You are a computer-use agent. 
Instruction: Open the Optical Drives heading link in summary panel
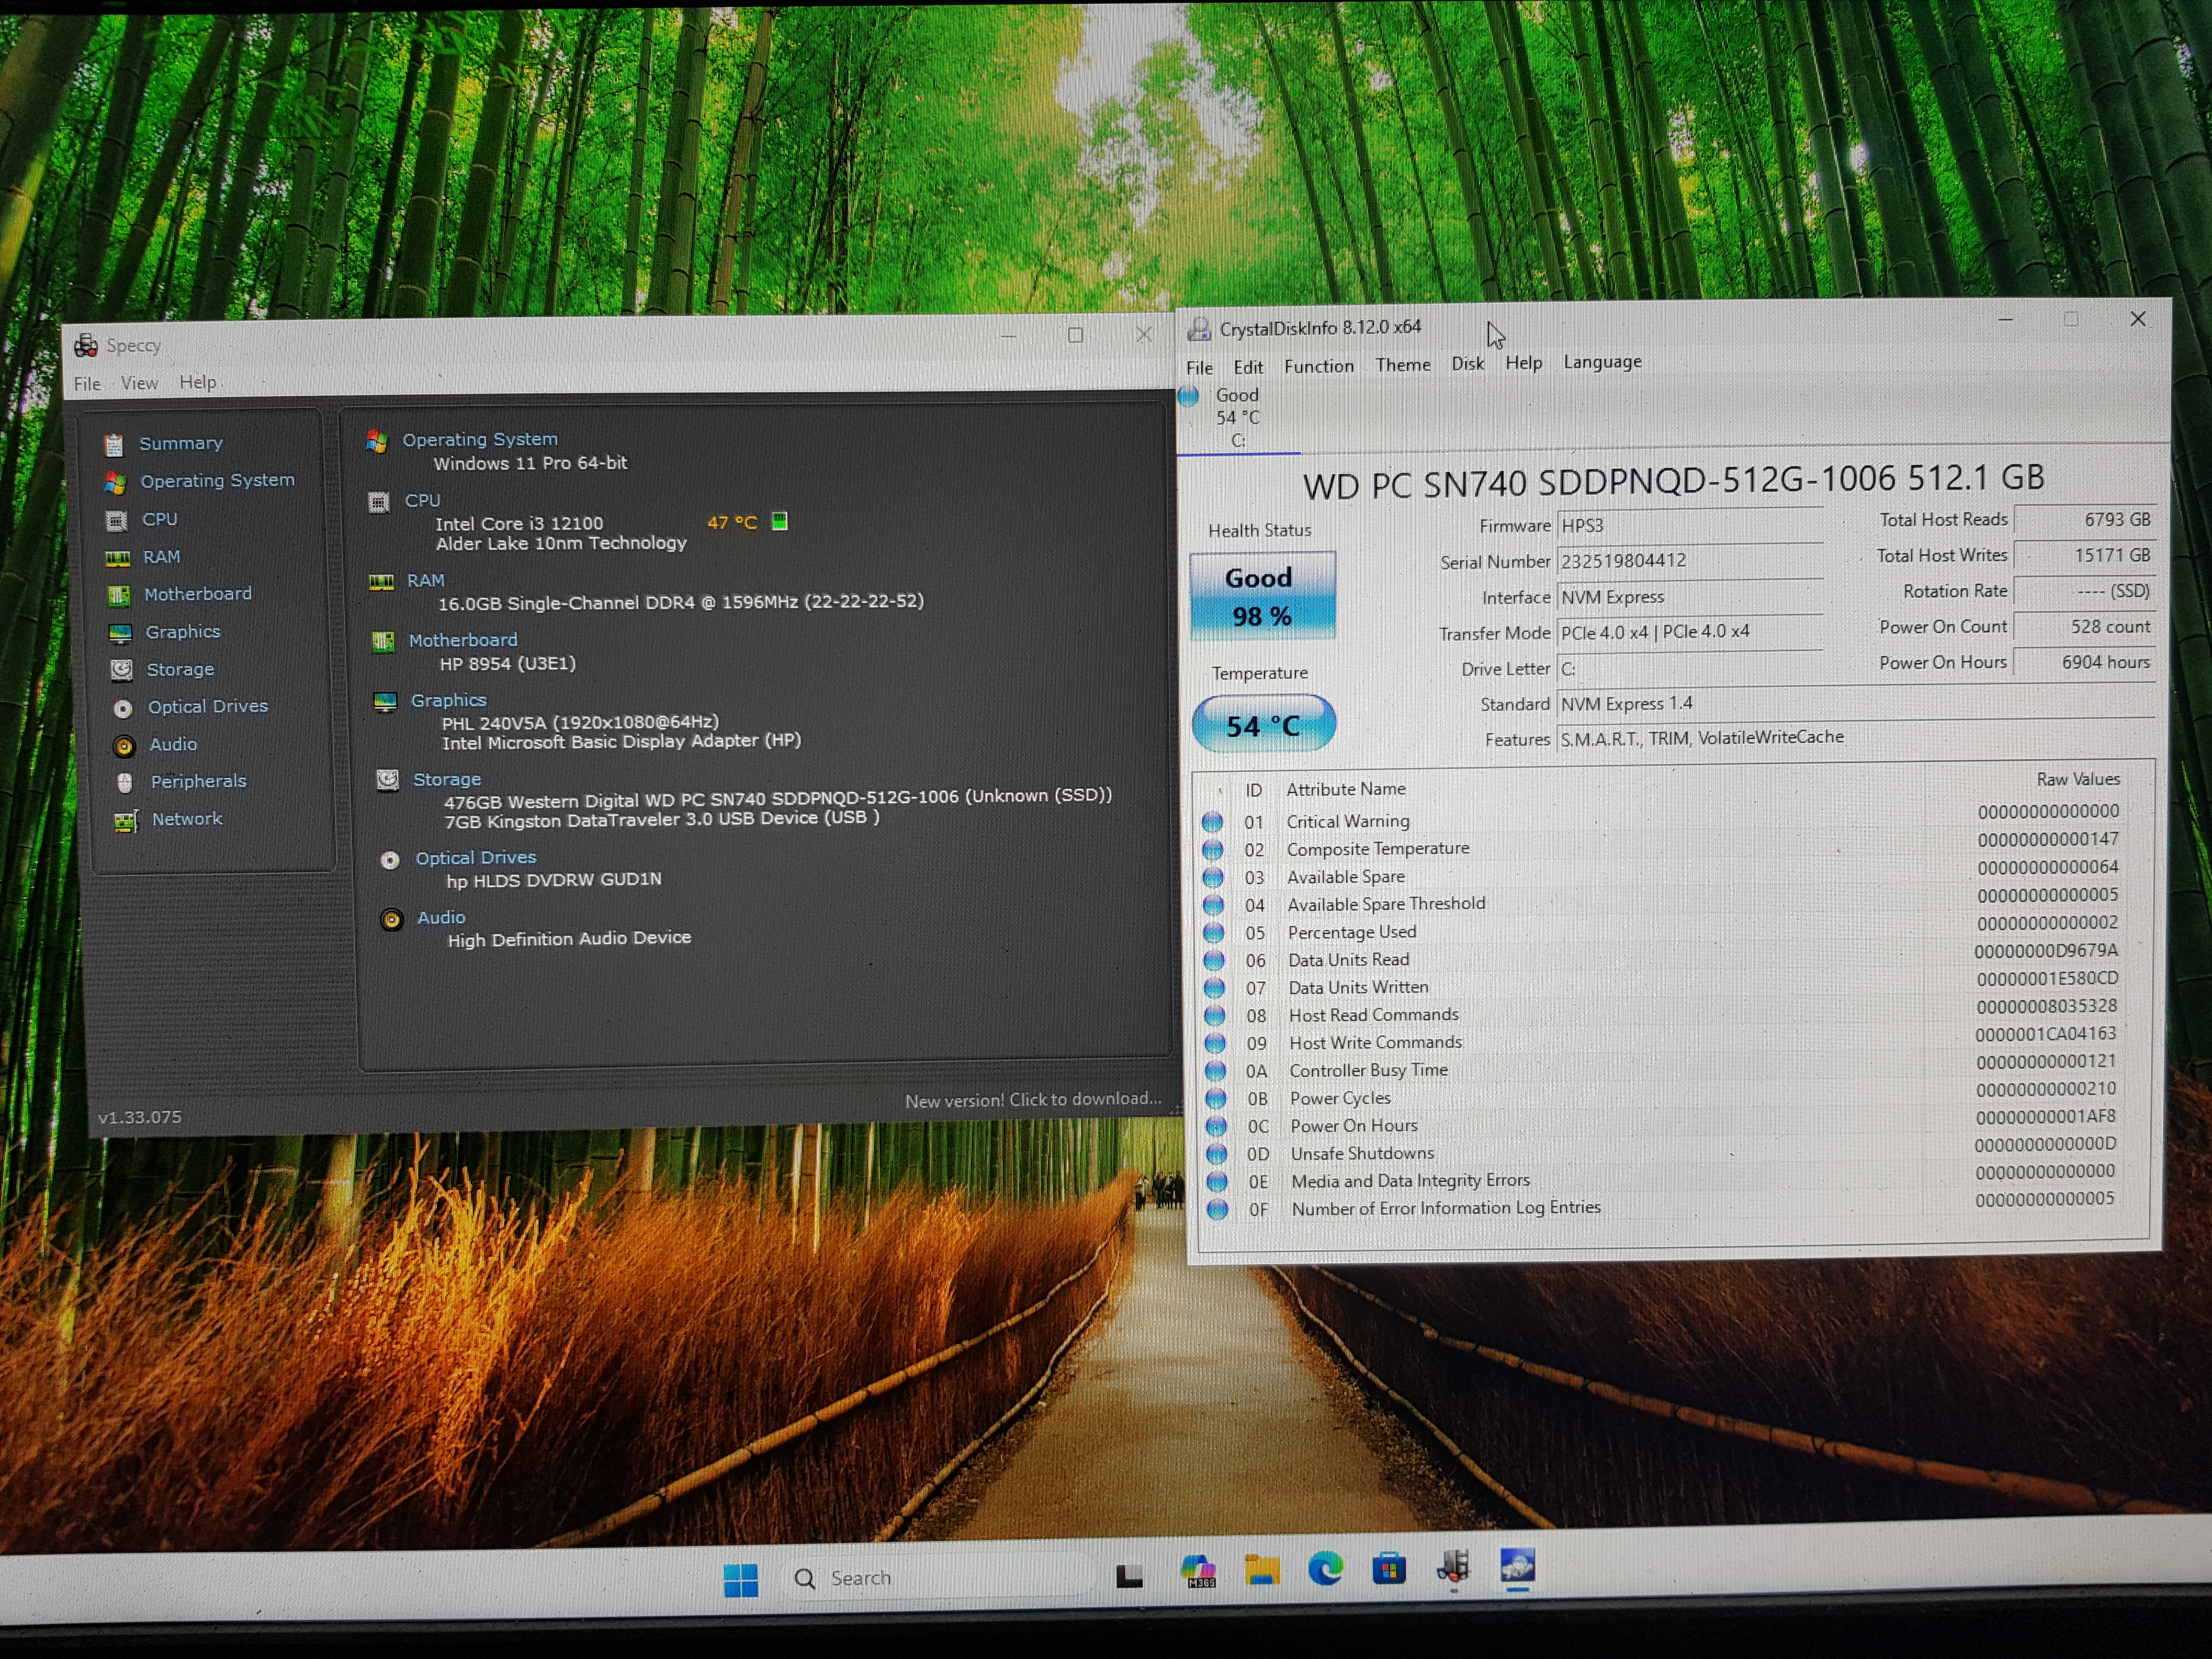476,858
